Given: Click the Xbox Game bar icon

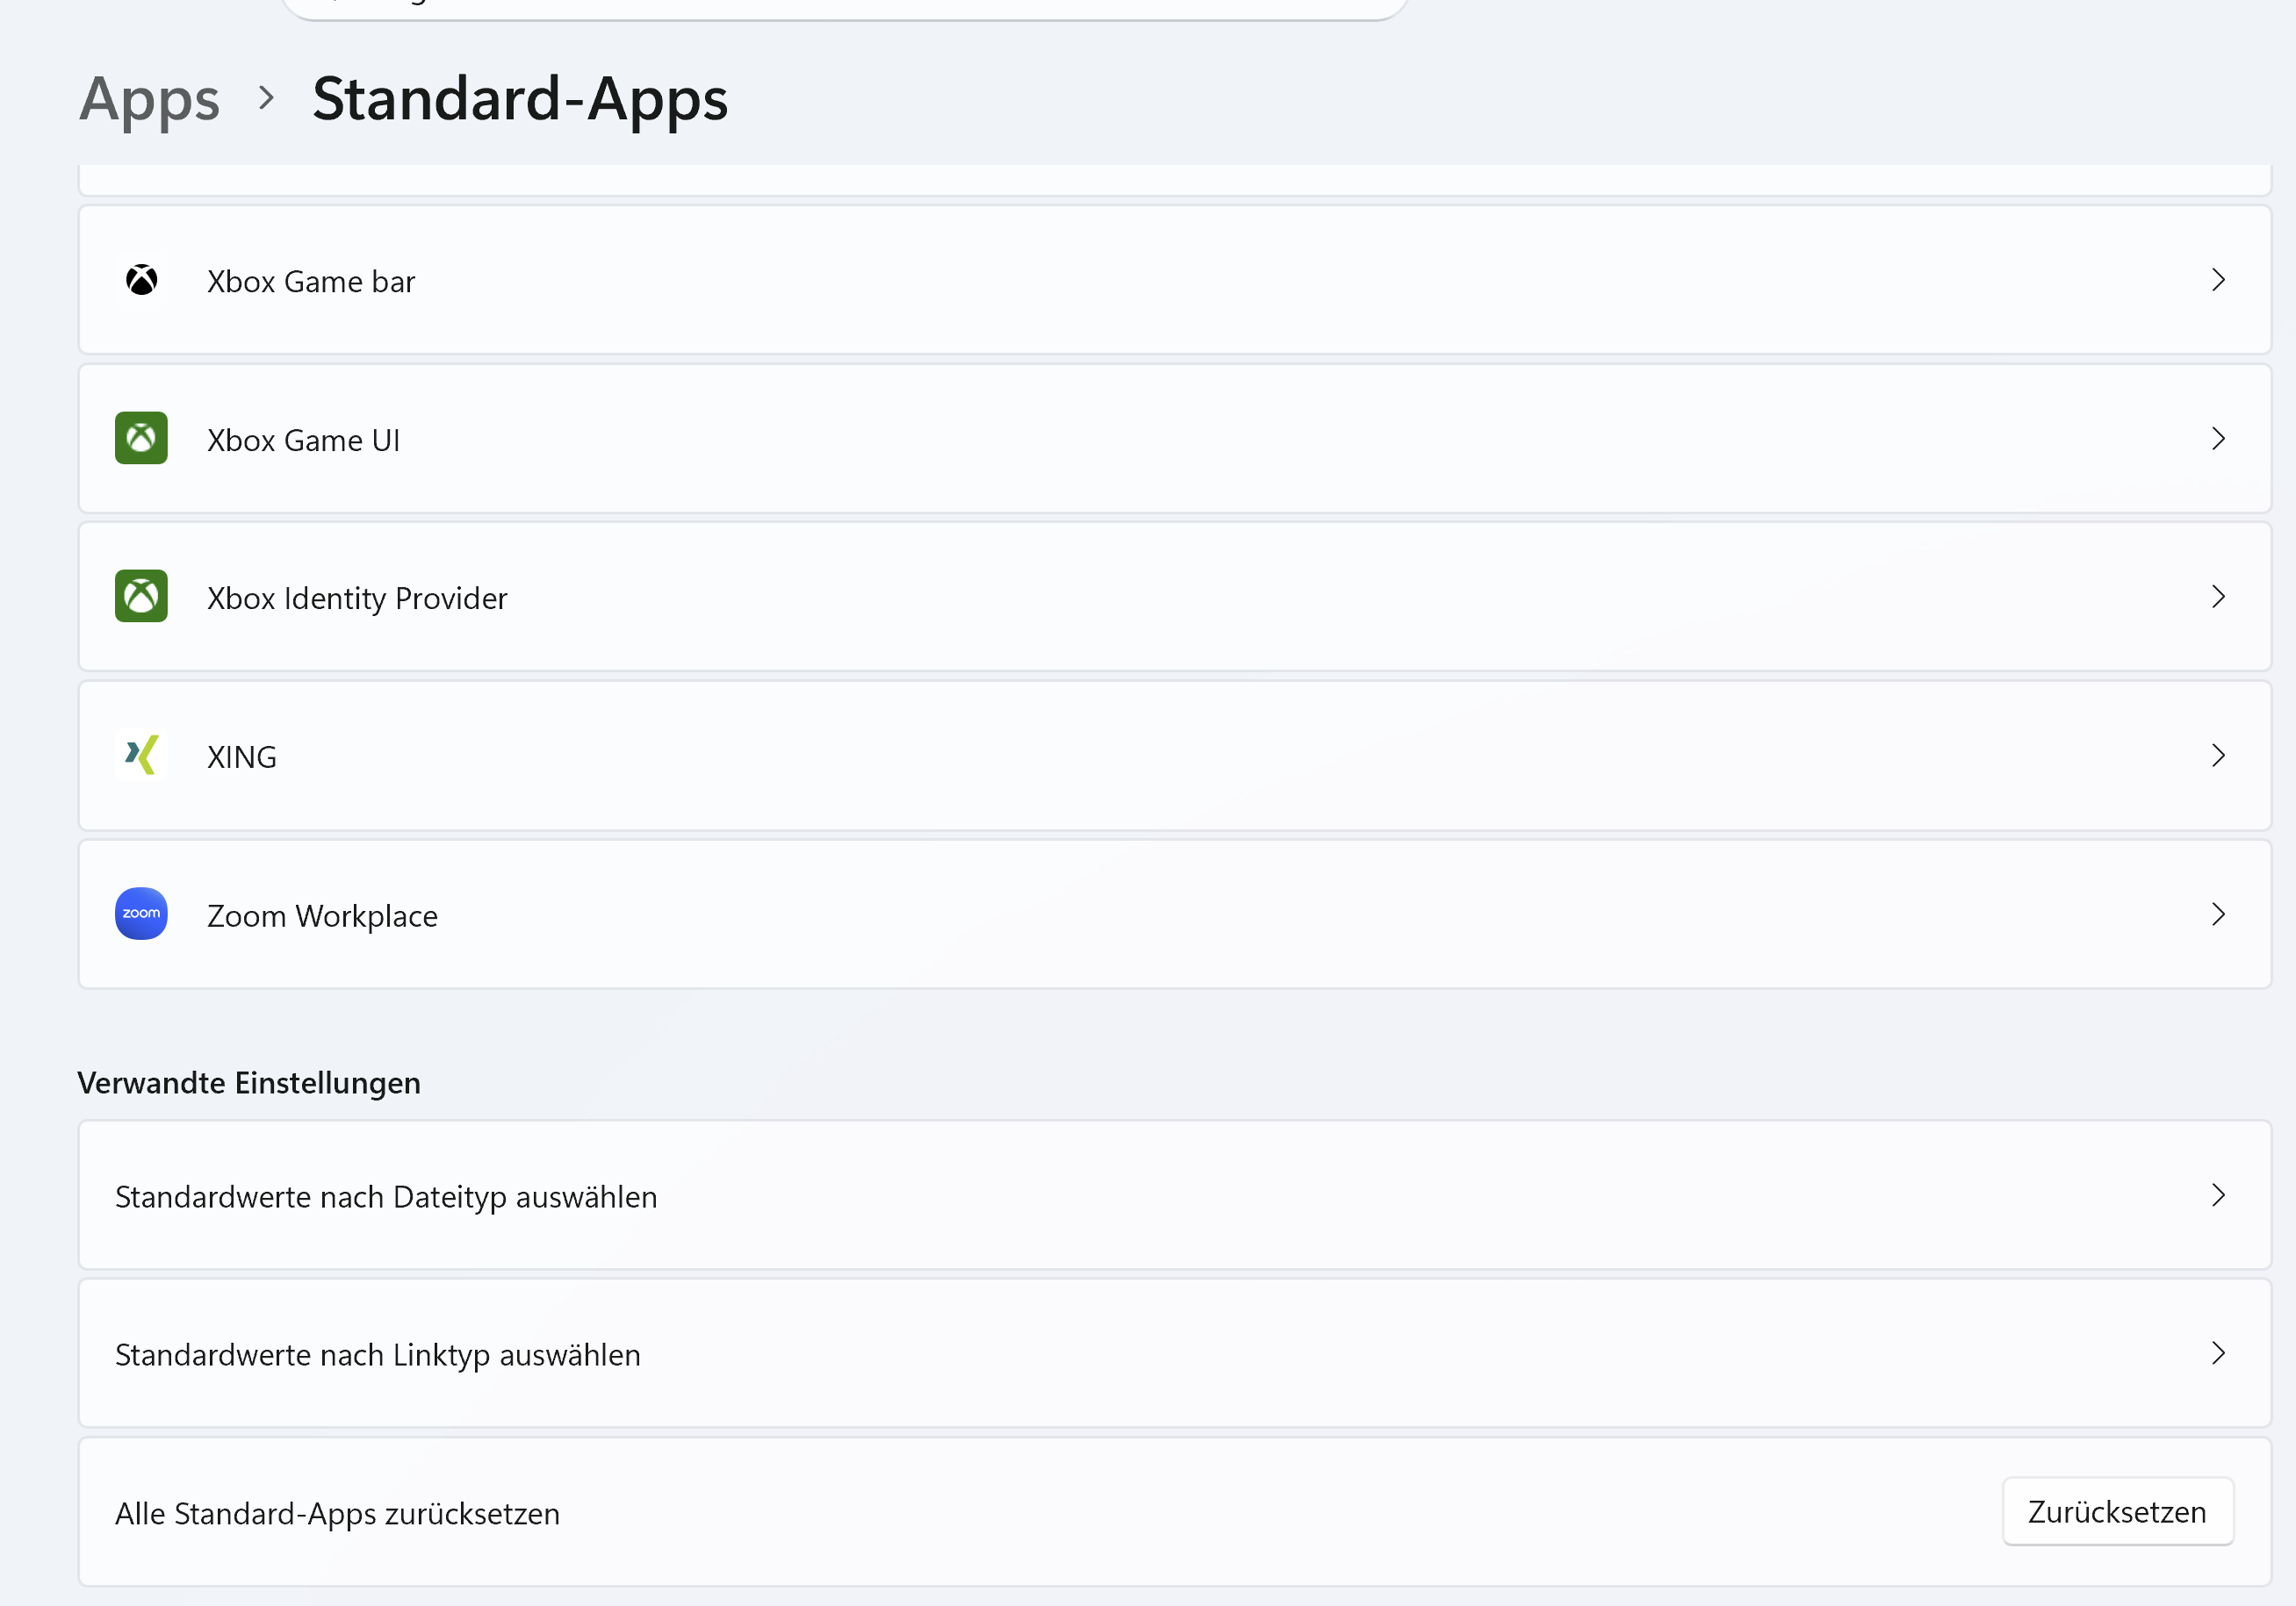Looking at the screenshot, I should [x=141, y=281].
